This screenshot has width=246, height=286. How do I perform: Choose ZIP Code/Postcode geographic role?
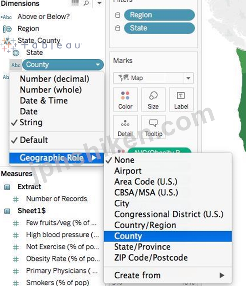point(151,258)
